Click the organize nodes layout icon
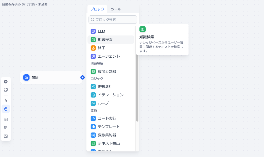The width and height of the screenshot is (264, 157). (6, 128)
